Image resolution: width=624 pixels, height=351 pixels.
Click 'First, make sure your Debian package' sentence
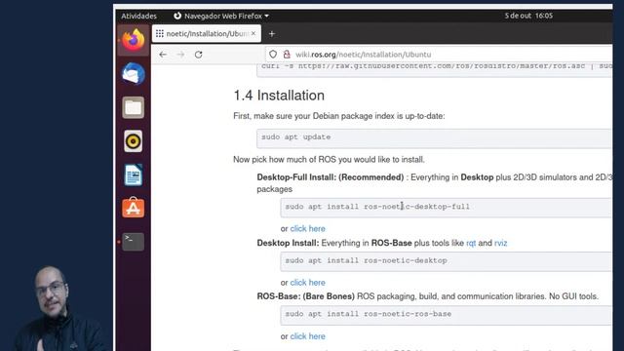pyautogui.click(x=339, y=116)
